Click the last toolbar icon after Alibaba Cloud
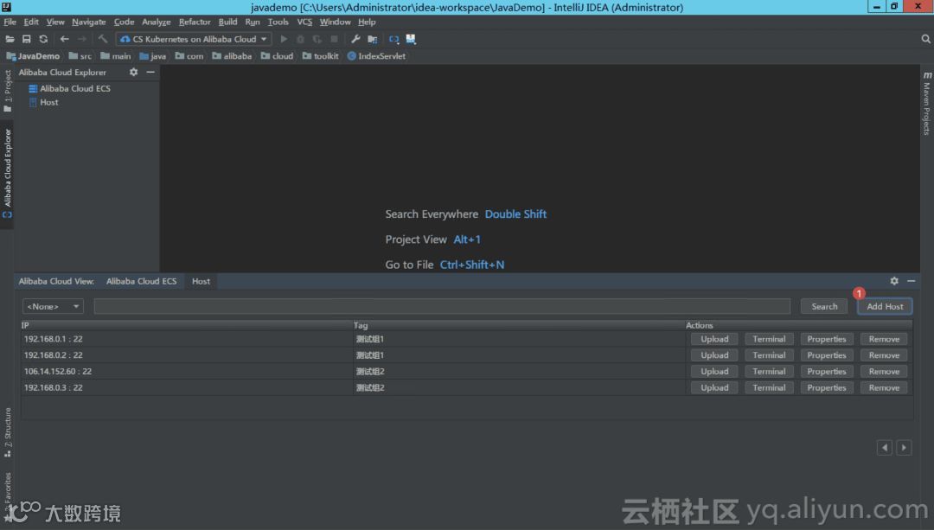Image resolution: width=934 pixels, height=530 pixels. coord(411,39)
